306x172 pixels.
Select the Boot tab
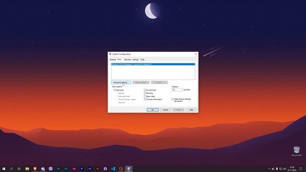click(x=120, y=59)
